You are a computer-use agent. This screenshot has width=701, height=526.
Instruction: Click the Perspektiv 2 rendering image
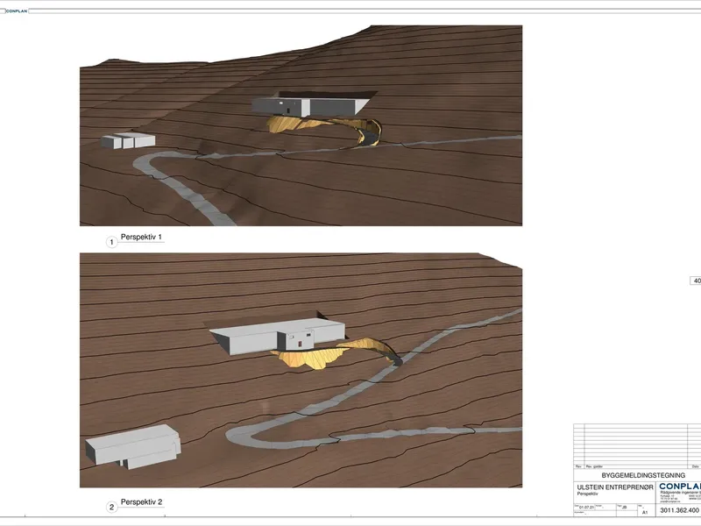click(x=301, y=370)
